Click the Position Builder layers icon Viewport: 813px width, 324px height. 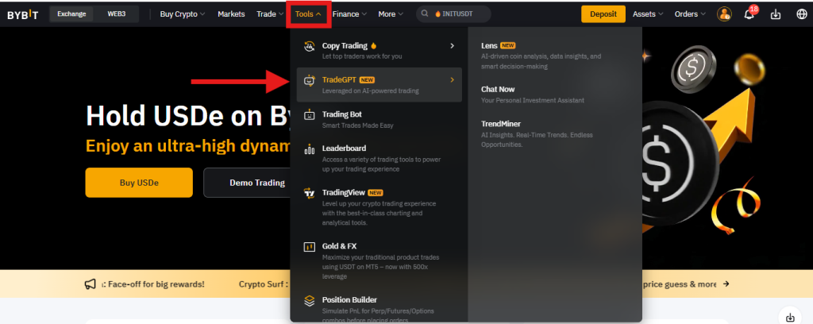pos(309,301)
